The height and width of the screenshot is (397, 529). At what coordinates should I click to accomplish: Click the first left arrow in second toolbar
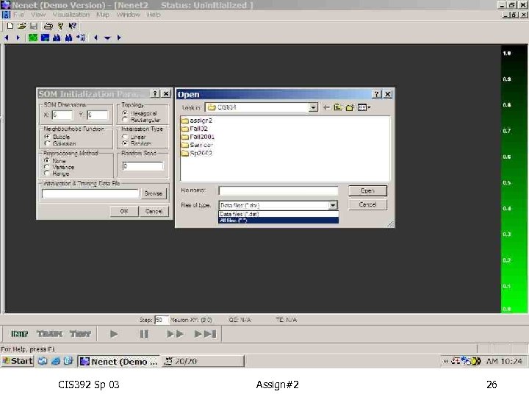tap(6, 37)
